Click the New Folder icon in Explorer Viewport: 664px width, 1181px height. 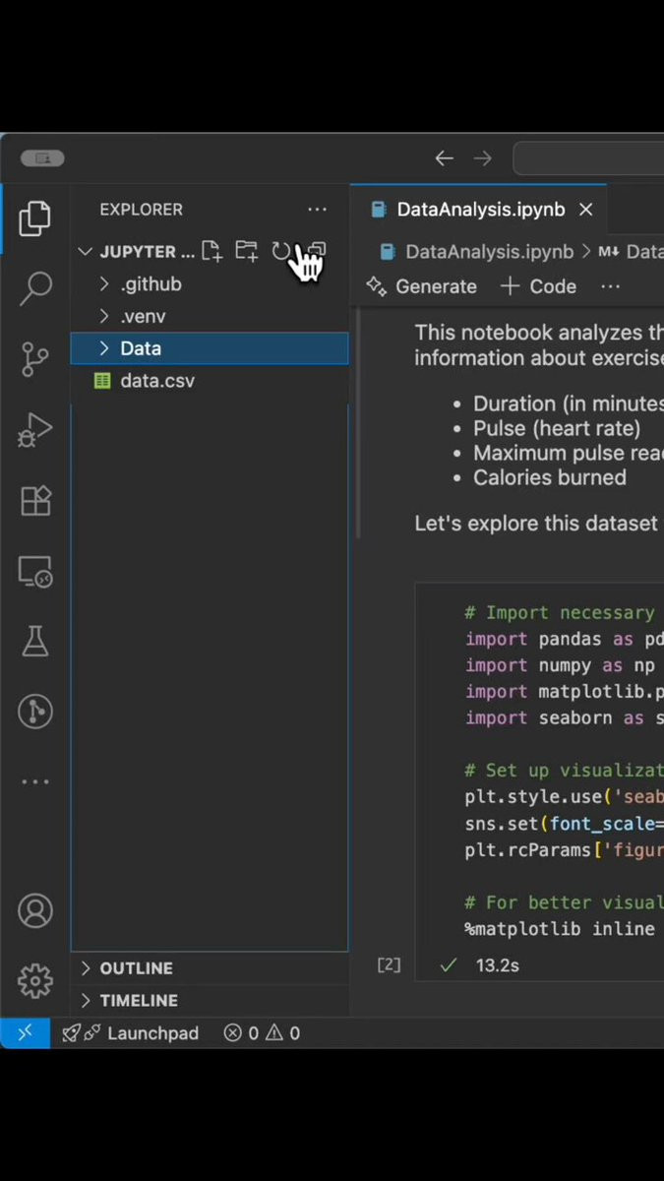[246, 251]
